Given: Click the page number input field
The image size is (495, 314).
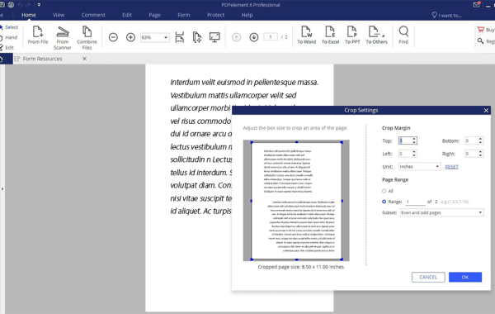Looking at the screenshot, I should (271, 37).
